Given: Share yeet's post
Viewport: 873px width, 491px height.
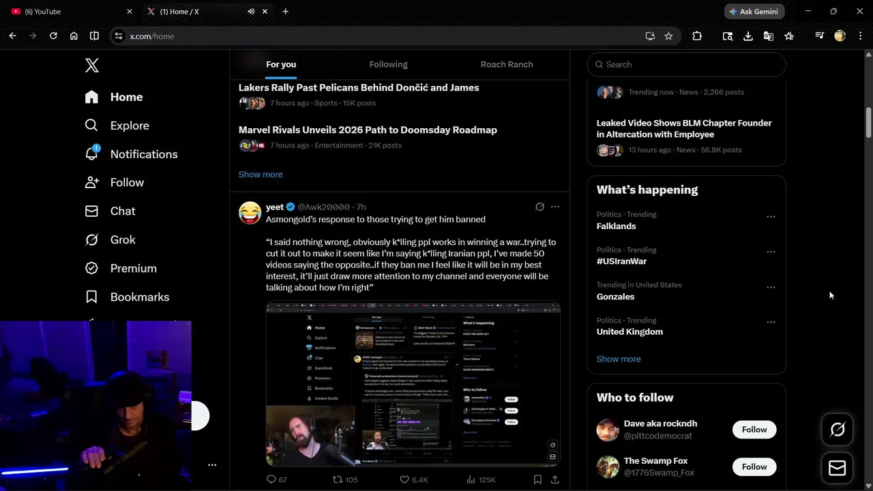Looking at the screenshot, I should coord(555,479).
